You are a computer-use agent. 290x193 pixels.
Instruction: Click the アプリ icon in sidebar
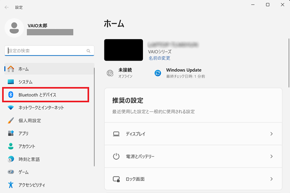coord(11,133)
